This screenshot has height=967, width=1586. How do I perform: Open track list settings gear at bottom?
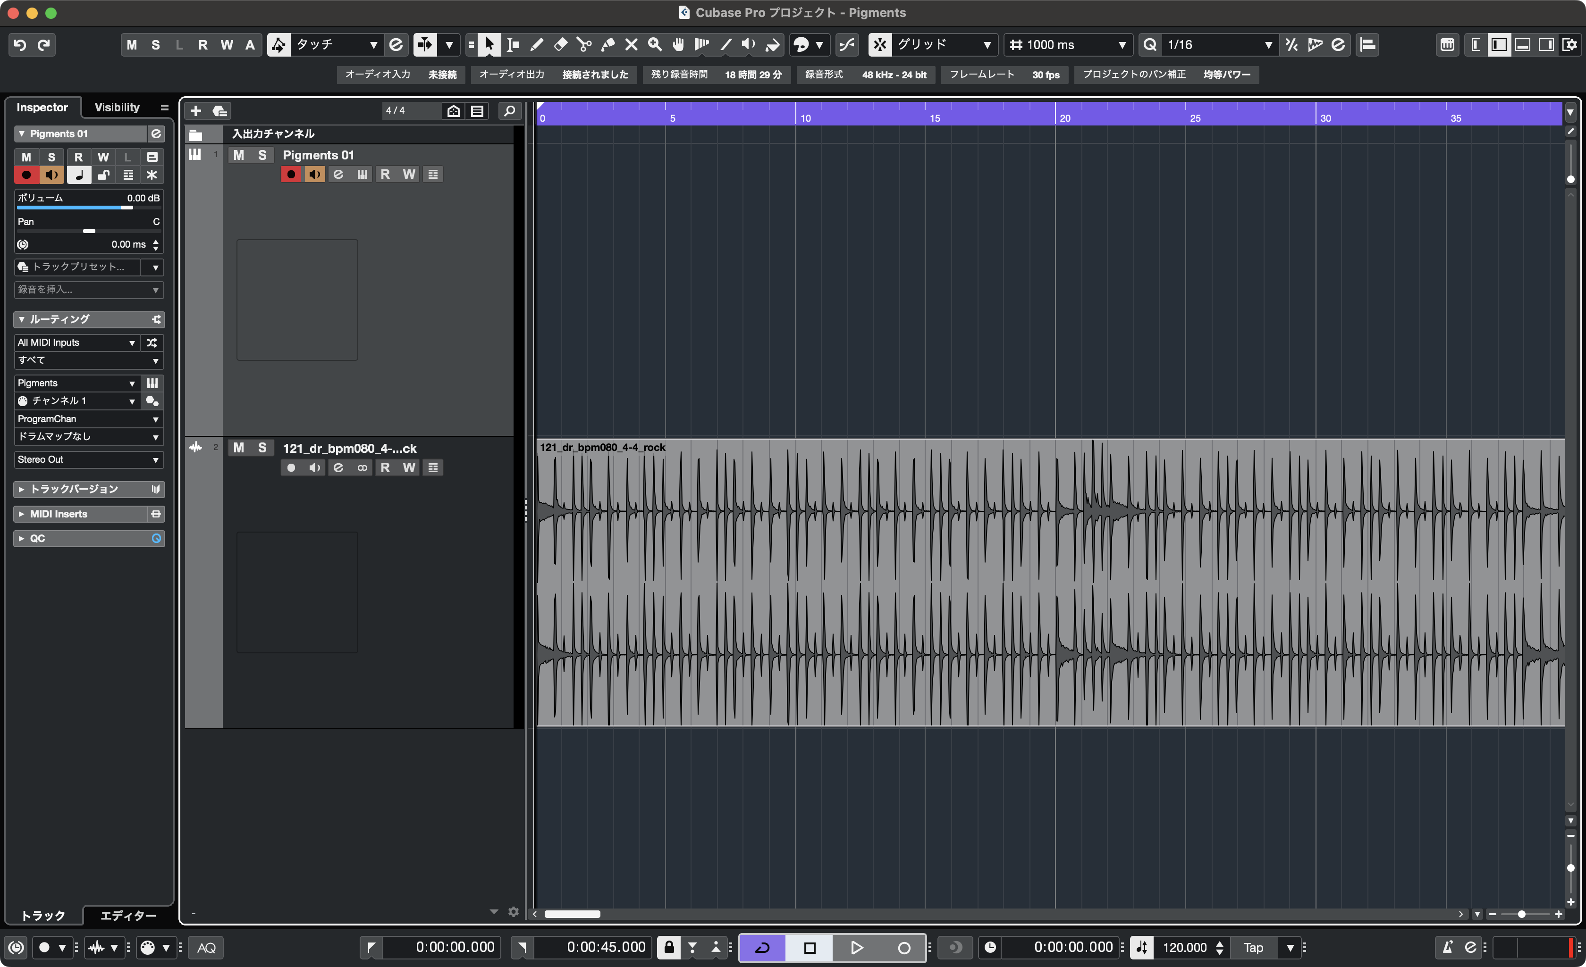513,912
